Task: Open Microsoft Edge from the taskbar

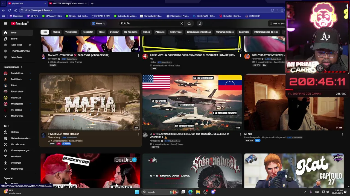Action: [x=190, y=192]
